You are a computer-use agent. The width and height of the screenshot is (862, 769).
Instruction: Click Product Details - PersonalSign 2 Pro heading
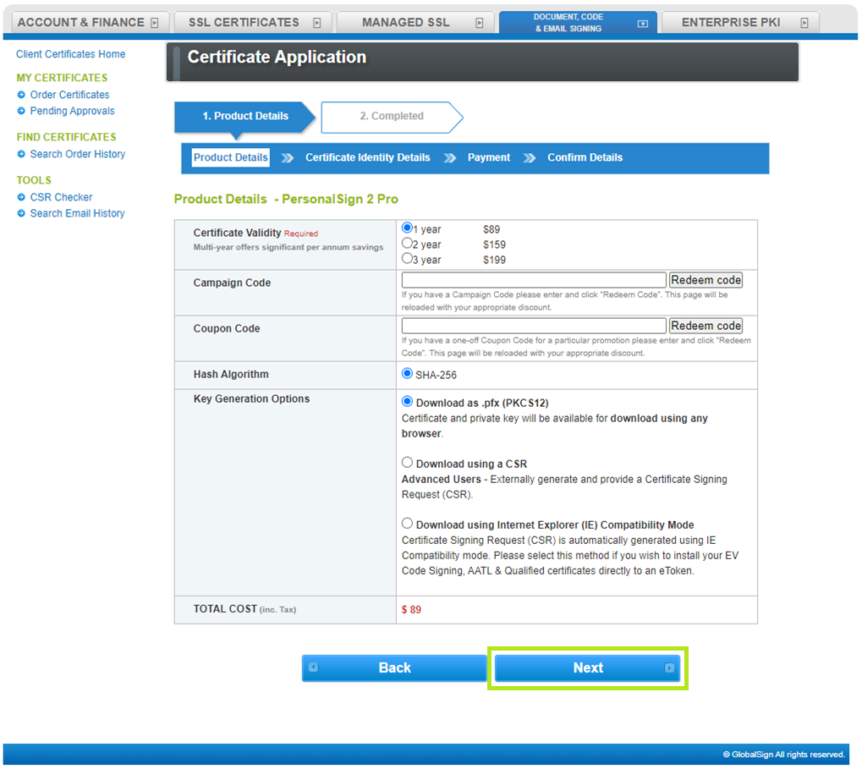coord(286,199)
